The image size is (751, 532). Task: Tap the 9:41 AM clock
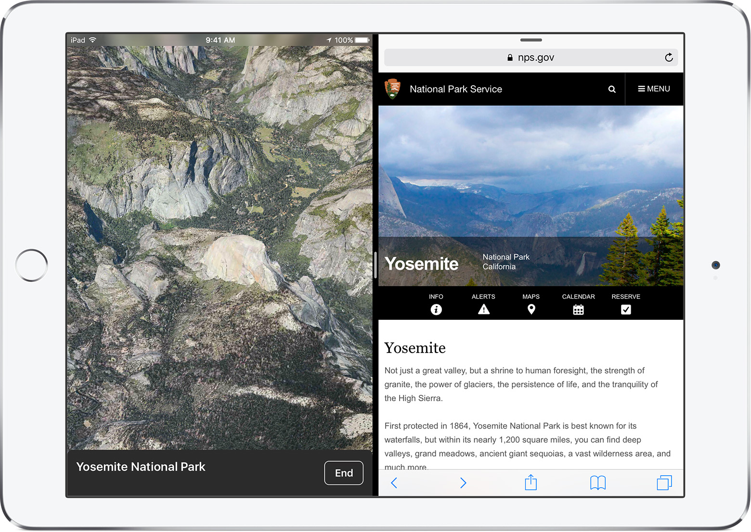pyautogui.click(x=220, y=40)
